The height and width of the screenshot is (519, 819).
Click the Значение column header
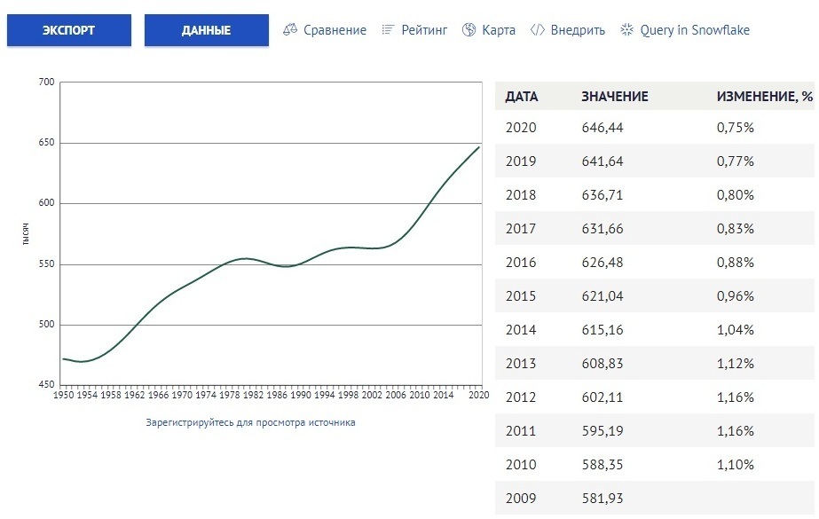(615, 97)
